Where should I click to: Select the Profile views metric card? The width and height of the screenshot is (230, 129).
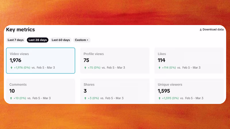pyautogui.click(x=115, y=60)
